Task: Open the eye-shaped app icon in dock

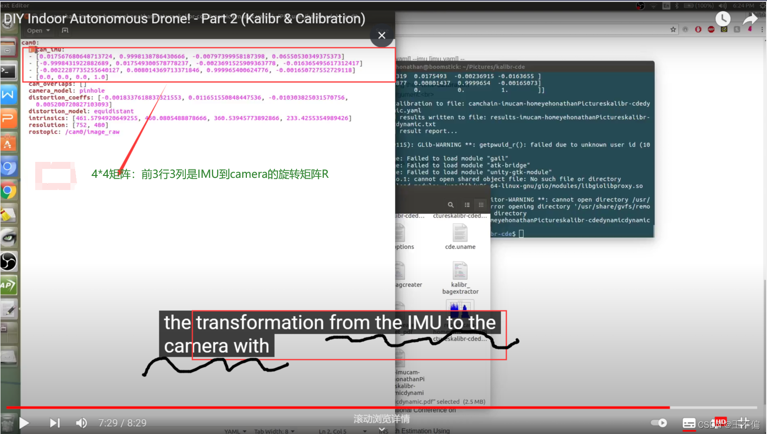Action: pos(8,238)
